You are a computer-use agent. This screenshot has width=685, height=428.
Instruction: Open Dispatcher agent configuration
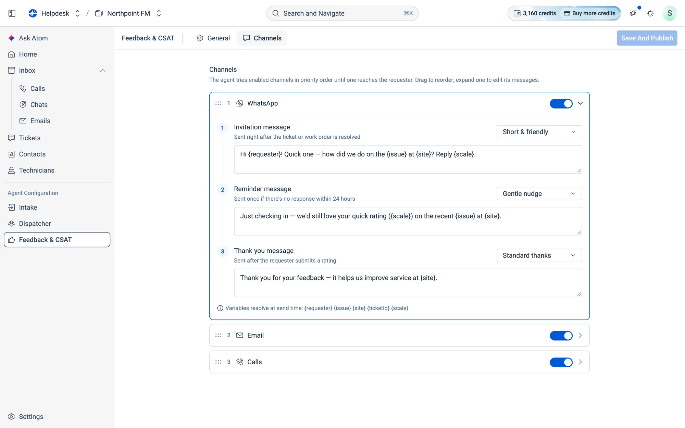tap(57, 223)
